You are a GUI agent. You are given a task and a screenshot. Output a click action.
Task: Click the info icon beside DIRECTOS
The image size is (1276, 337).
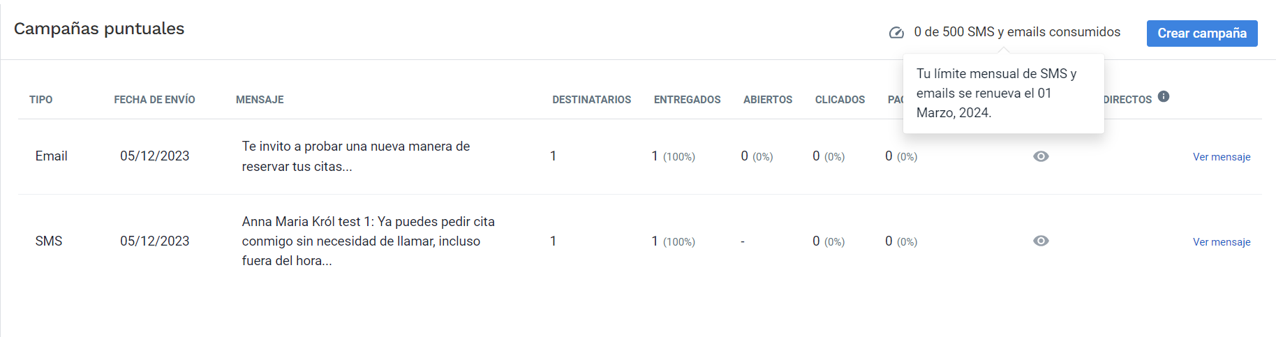pos(1164,96)
